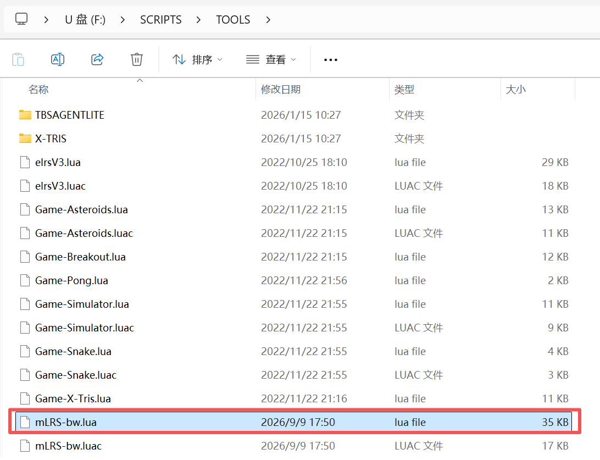Click the file icon beside Game-Snake.lua
Screen dimensions: 600x460
coord(25,351)
